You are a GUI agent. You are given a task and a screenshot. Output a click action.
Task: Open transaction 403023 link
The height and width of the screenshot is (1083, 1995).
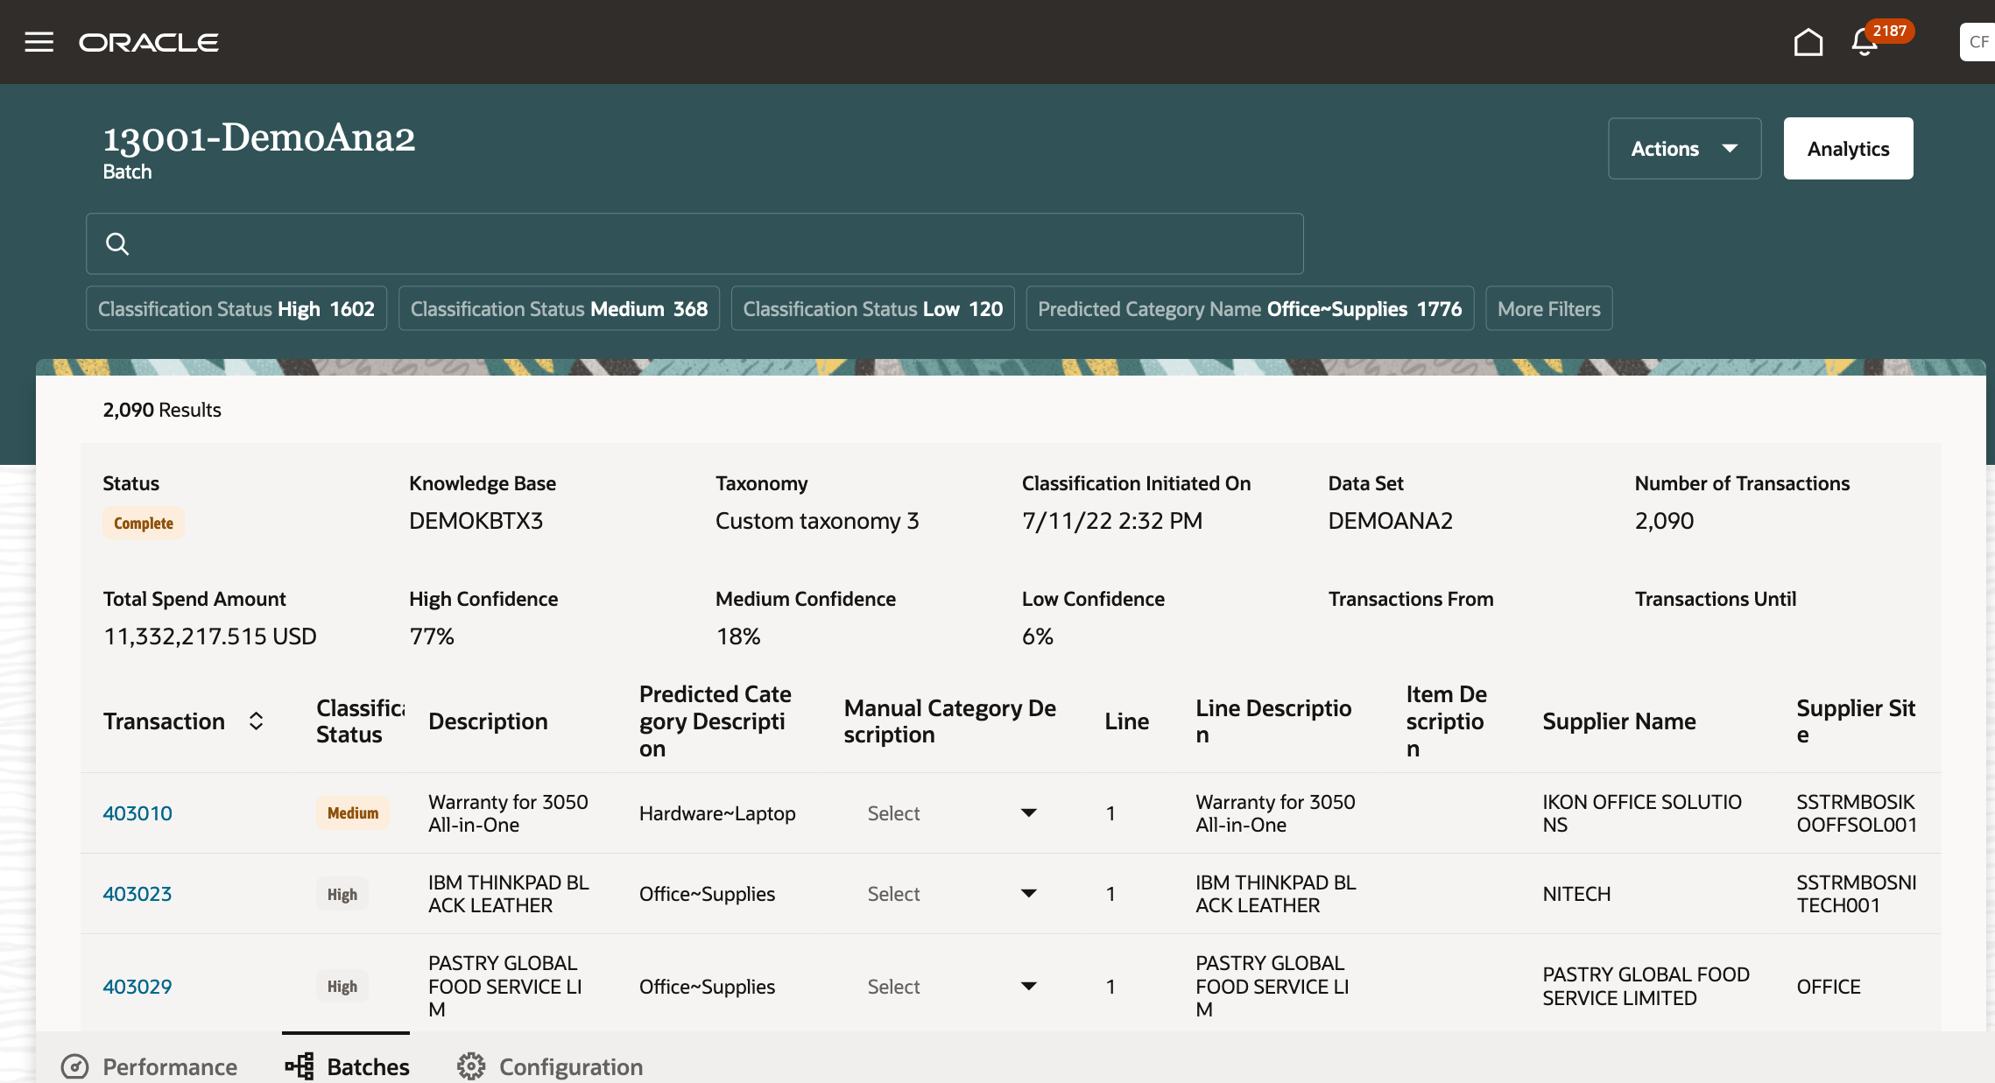click(x=137, y=894)
